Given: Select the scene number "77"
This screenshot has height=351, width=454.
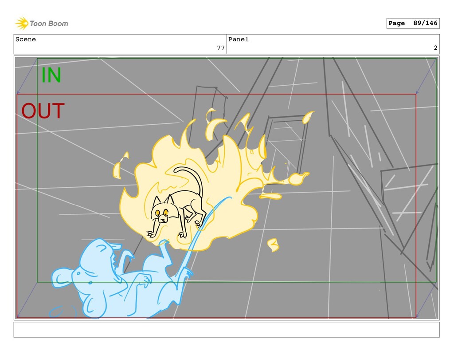Looking at the screenshot, I should [x=221, y=48].
